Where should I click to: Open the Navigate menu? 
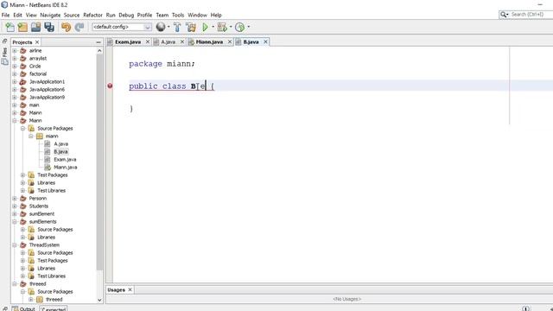click(50, 16)
